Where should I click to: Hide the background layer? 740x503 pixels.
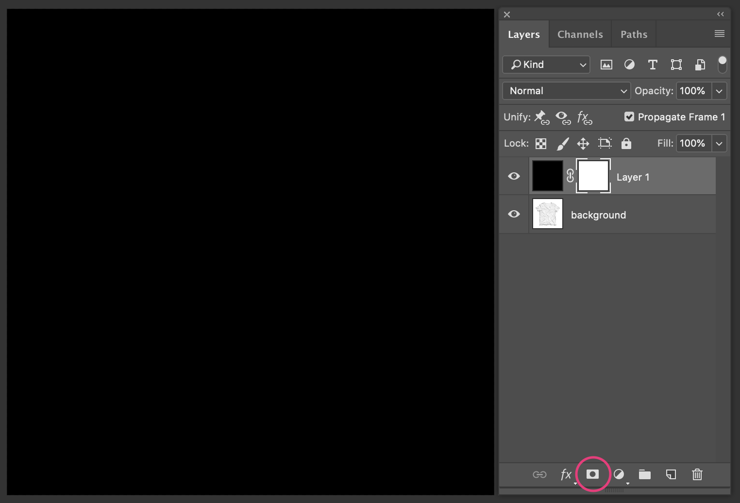(x=513, y=214)
